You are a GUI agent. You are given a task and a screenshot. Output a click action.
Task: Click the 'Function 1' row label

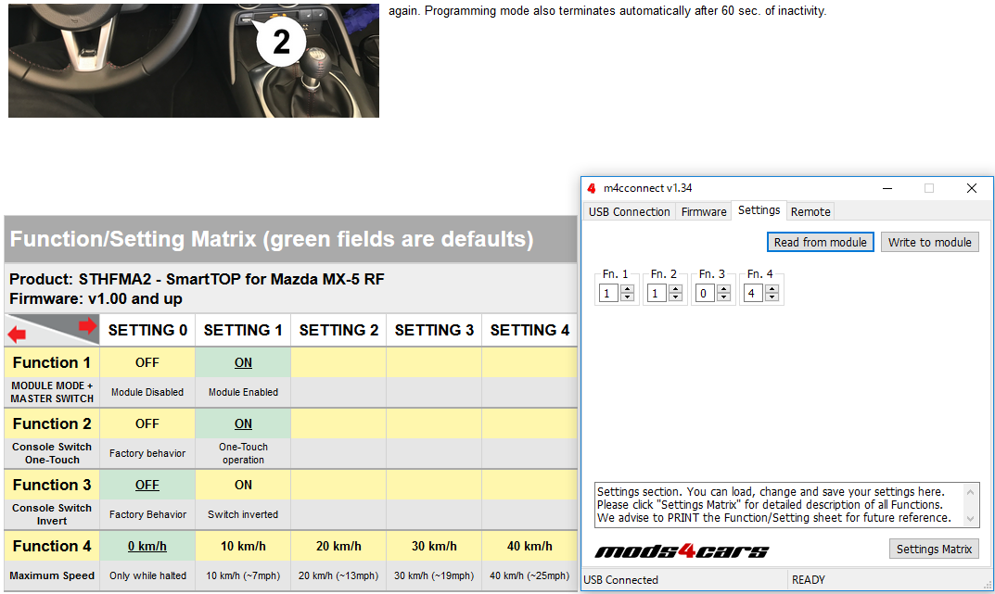[x=52, y=362]
